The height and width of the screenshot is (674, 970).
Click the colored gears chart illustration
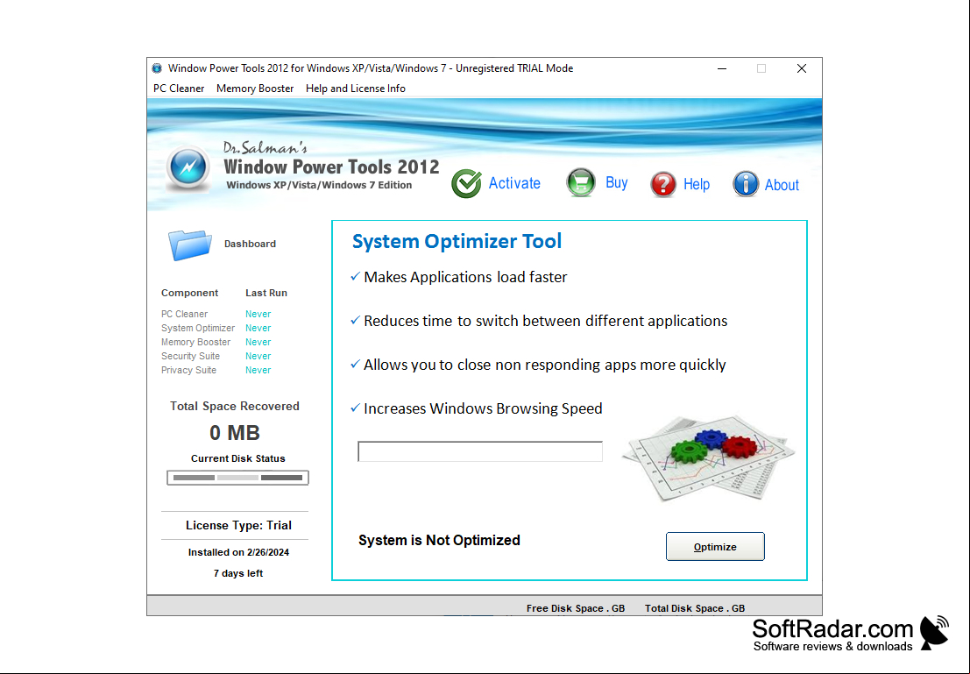(x=708, y=458)
